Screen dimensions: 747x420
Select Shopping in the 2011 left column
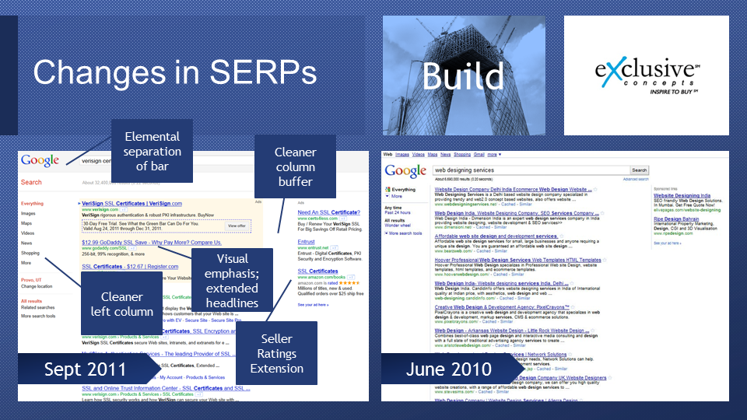pos(30,253)
